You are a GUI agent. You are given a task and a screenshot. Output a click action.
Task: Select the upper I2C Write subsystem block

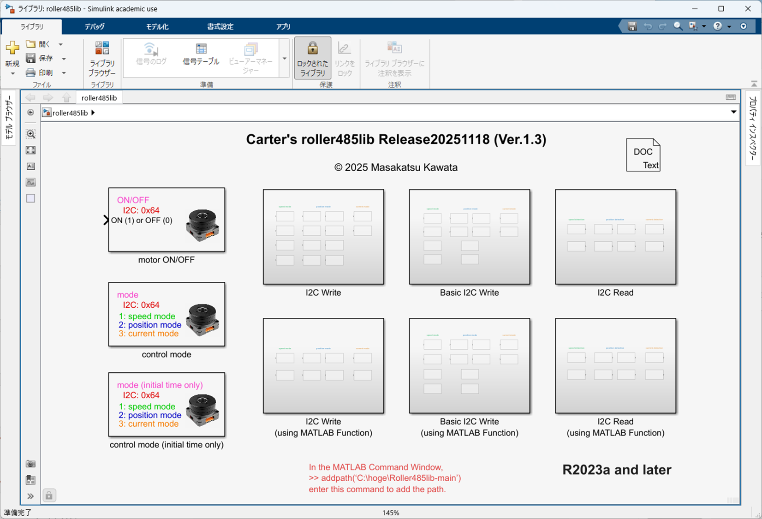(323, 237)
